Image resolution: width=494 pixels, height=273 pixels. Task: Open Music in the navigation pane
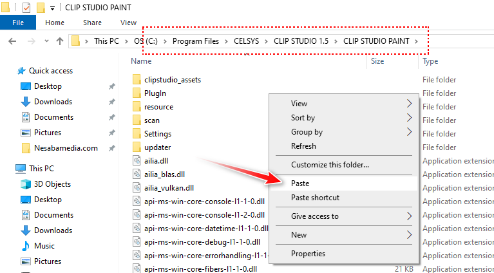[44, 246]
